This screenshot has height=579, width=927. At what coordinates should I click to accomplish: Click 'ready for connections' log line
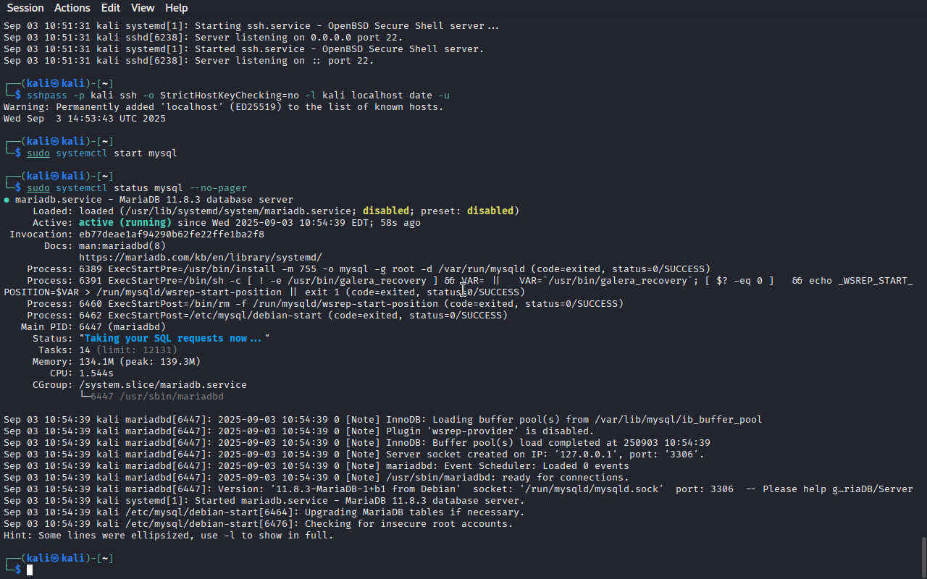316,478
